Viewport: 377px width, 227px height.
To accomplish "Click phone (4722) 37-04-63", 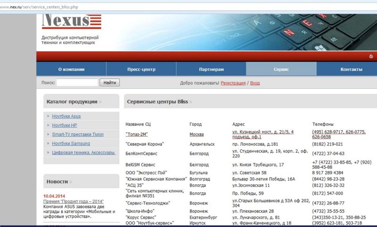I will [328, 153].
